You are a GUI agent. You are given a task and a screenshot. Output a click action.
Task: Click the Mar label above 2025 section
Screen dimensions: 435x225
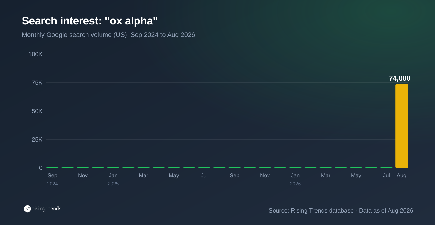coord(144,175)
